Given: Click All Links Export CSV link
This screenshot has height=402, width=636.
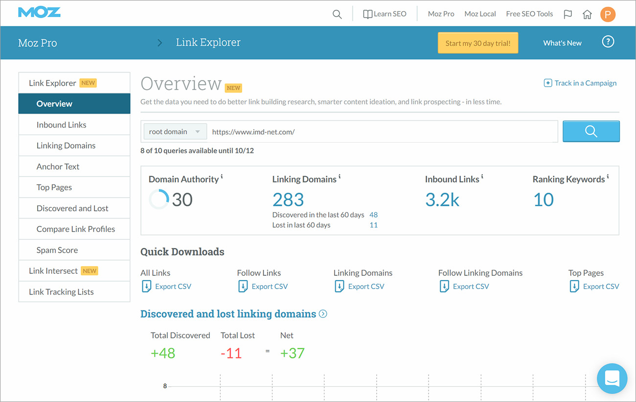Looking at the screenshot, I should pos(173,287).
